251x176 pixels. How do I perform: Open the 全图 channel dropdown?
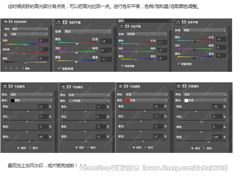click(29, 34)
